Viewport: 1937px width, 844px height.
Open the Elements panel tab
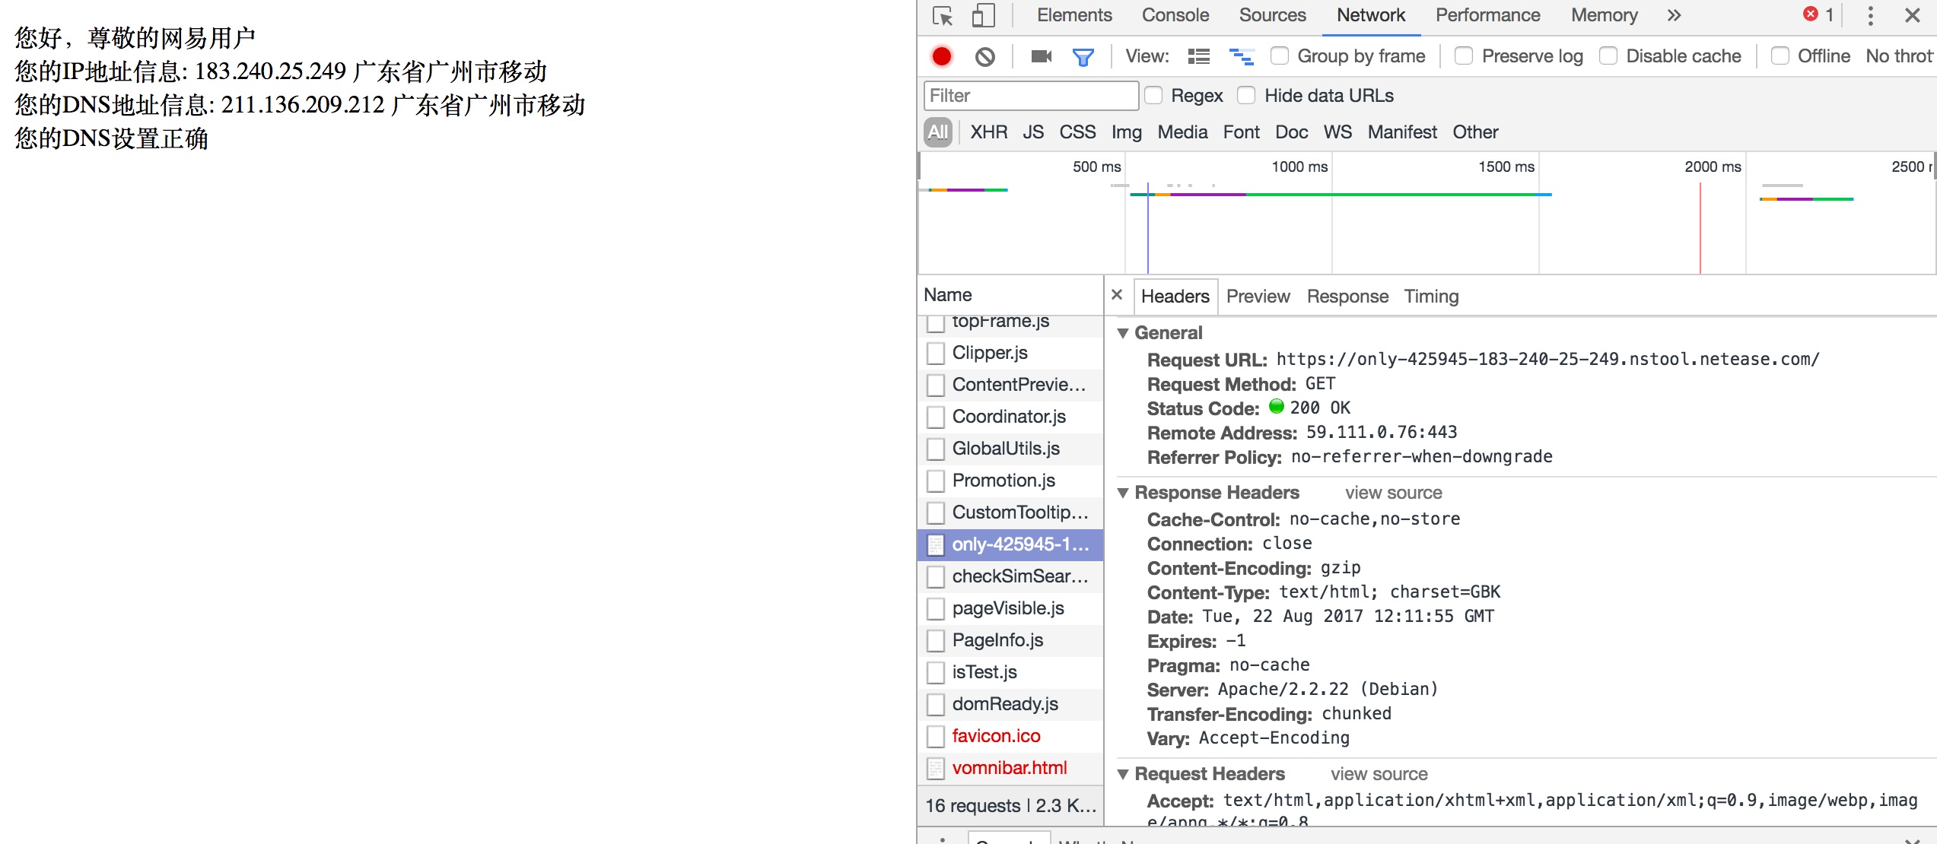click(x=1074, y=15)
